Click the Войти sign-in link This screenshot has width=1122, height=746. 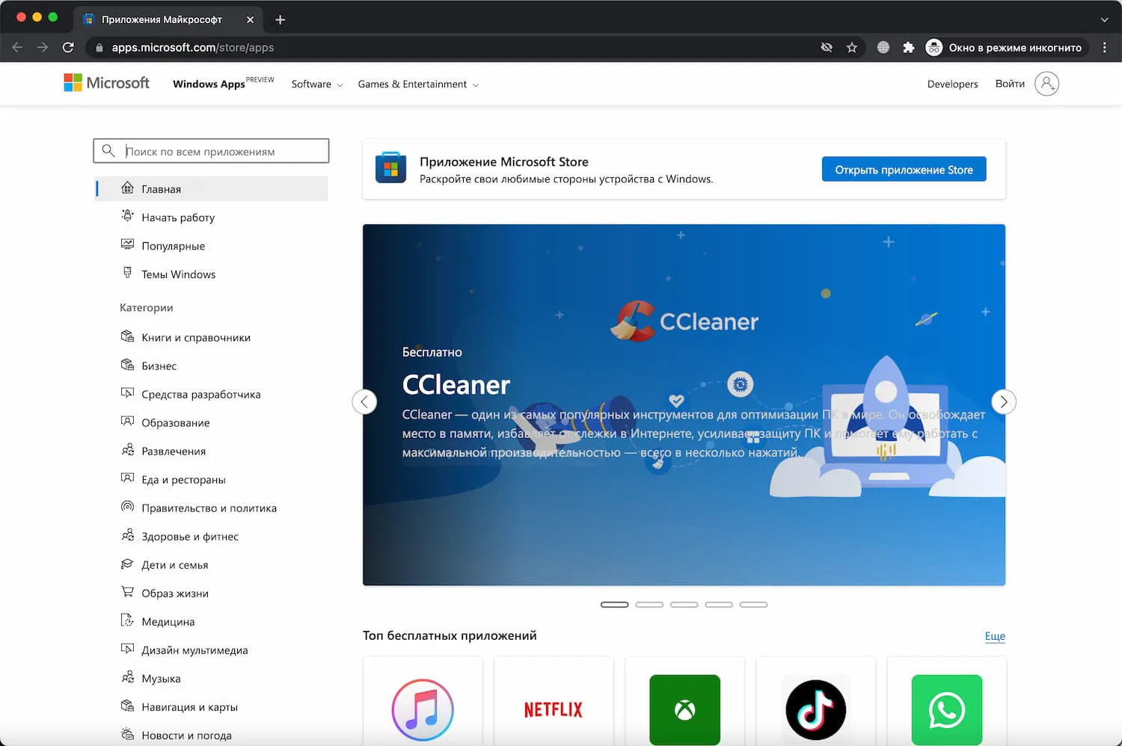pos(1010,84)
